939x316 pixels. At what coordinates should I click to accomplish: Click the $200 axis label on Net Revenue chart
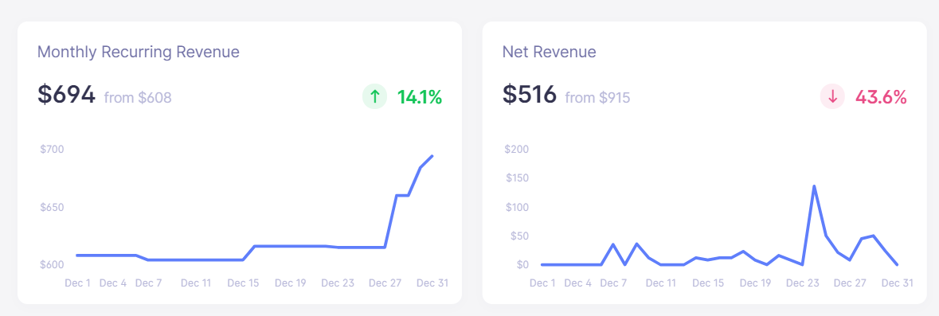pyautogui.click(x=518, y=149)
